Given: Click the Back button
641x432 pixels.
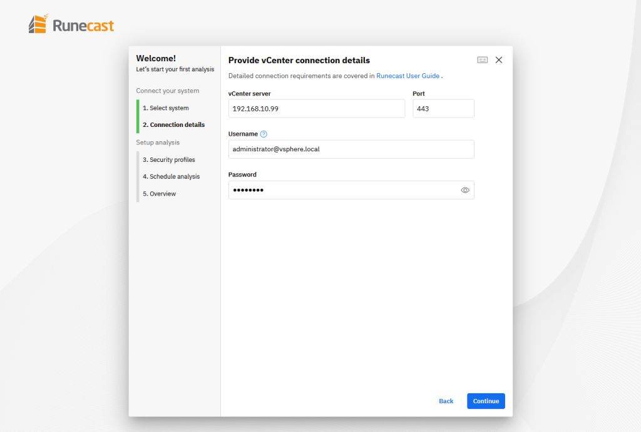Looking at the screenshot, I should [x=446, y=401].
